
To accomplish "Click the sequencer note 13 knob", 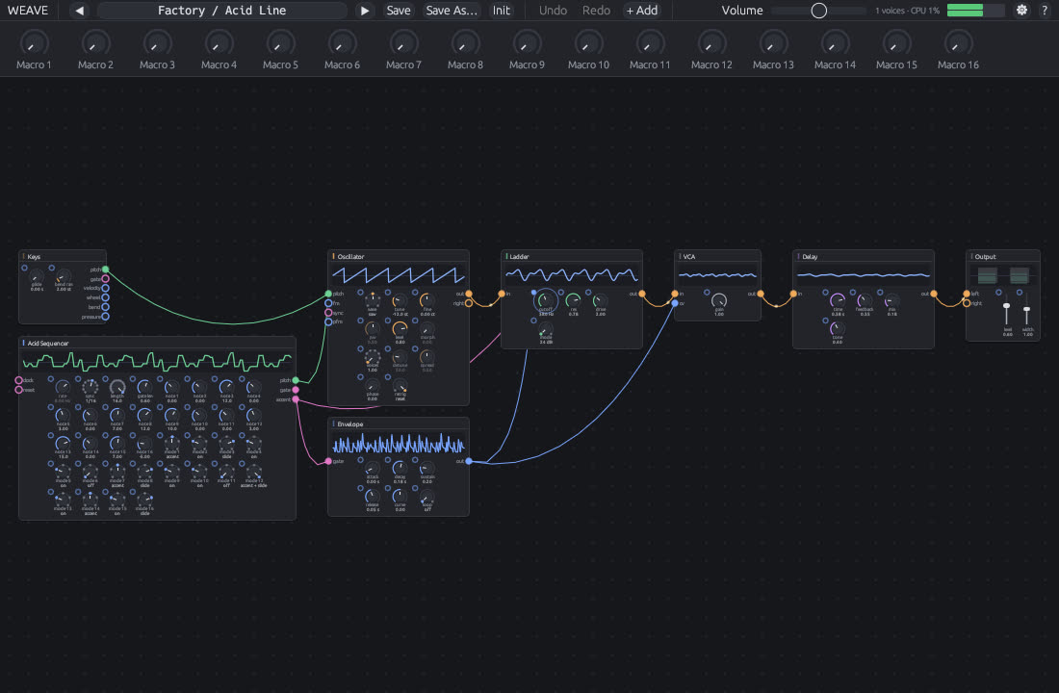I will tap(63, 444).
